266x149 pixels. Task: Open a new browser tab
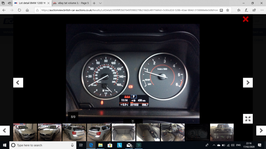(94, 3)
